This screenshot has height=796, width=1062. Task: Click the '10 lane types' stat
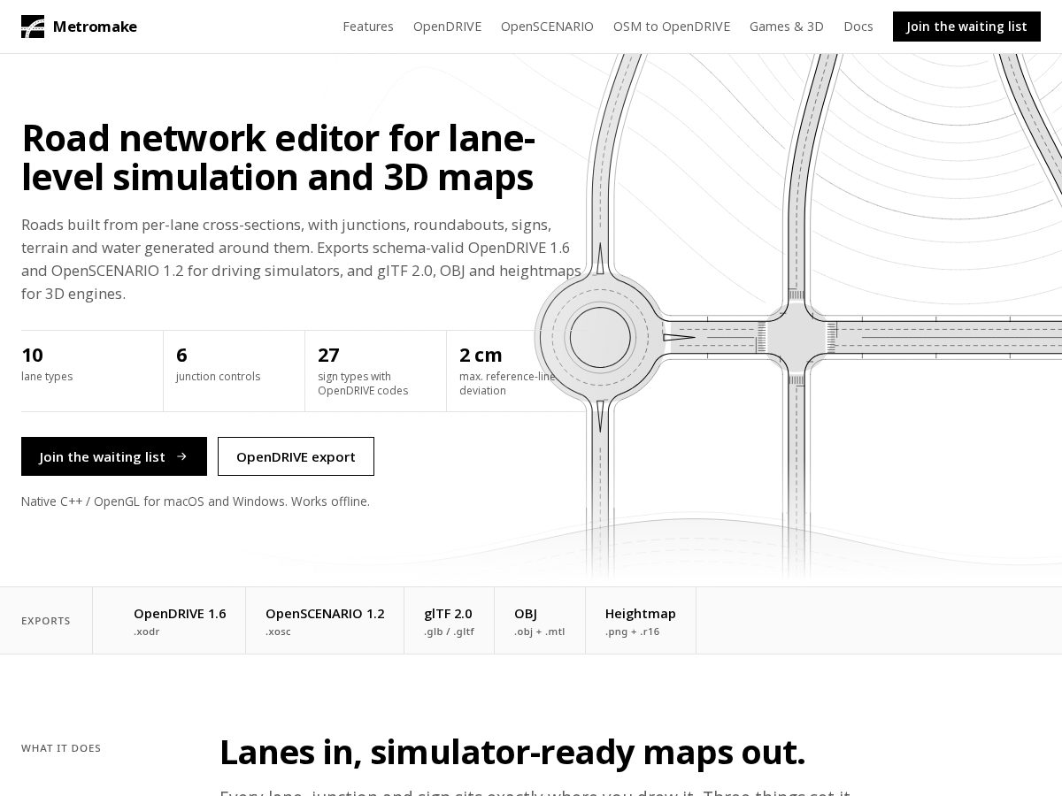92,371
